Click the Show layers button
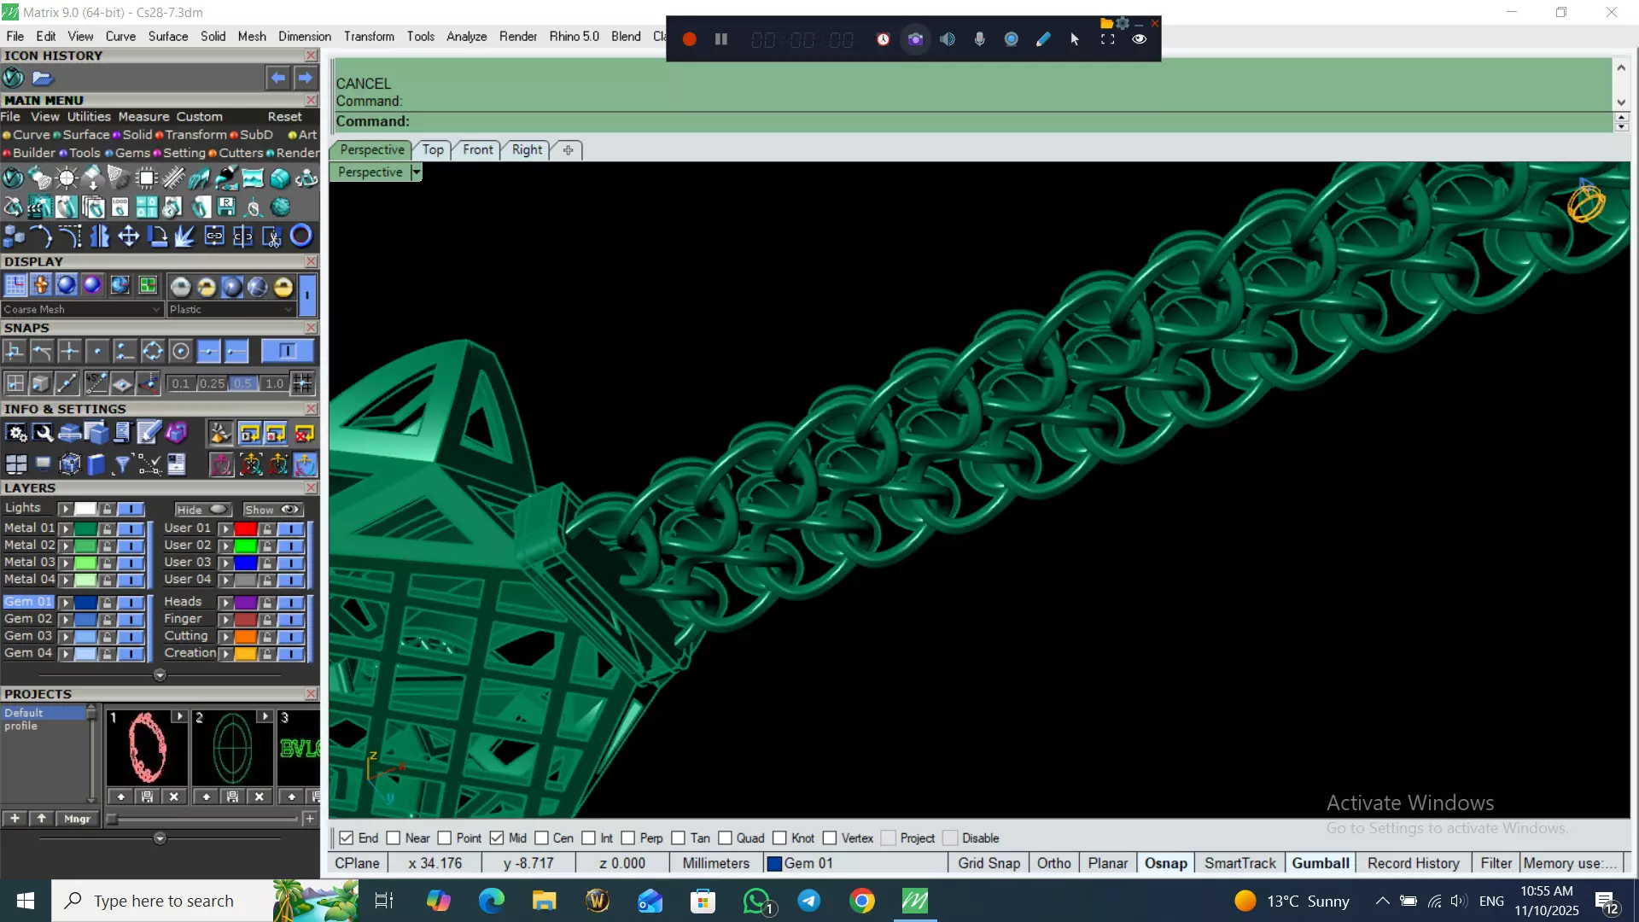 pos(273,510)
